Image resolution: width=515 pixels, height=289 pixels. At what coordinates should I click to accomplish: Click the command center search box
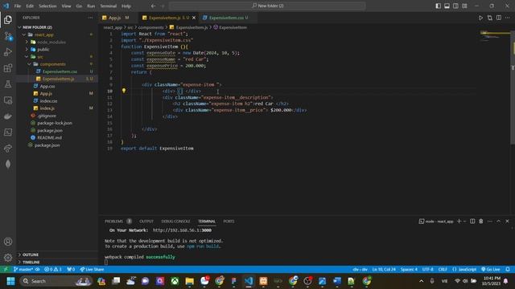click(x=267, y=6)
